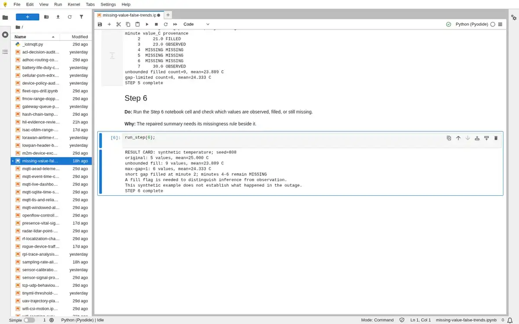
Task: Open the sampling-rate-ali... notebook
Action: coord(51,262)
